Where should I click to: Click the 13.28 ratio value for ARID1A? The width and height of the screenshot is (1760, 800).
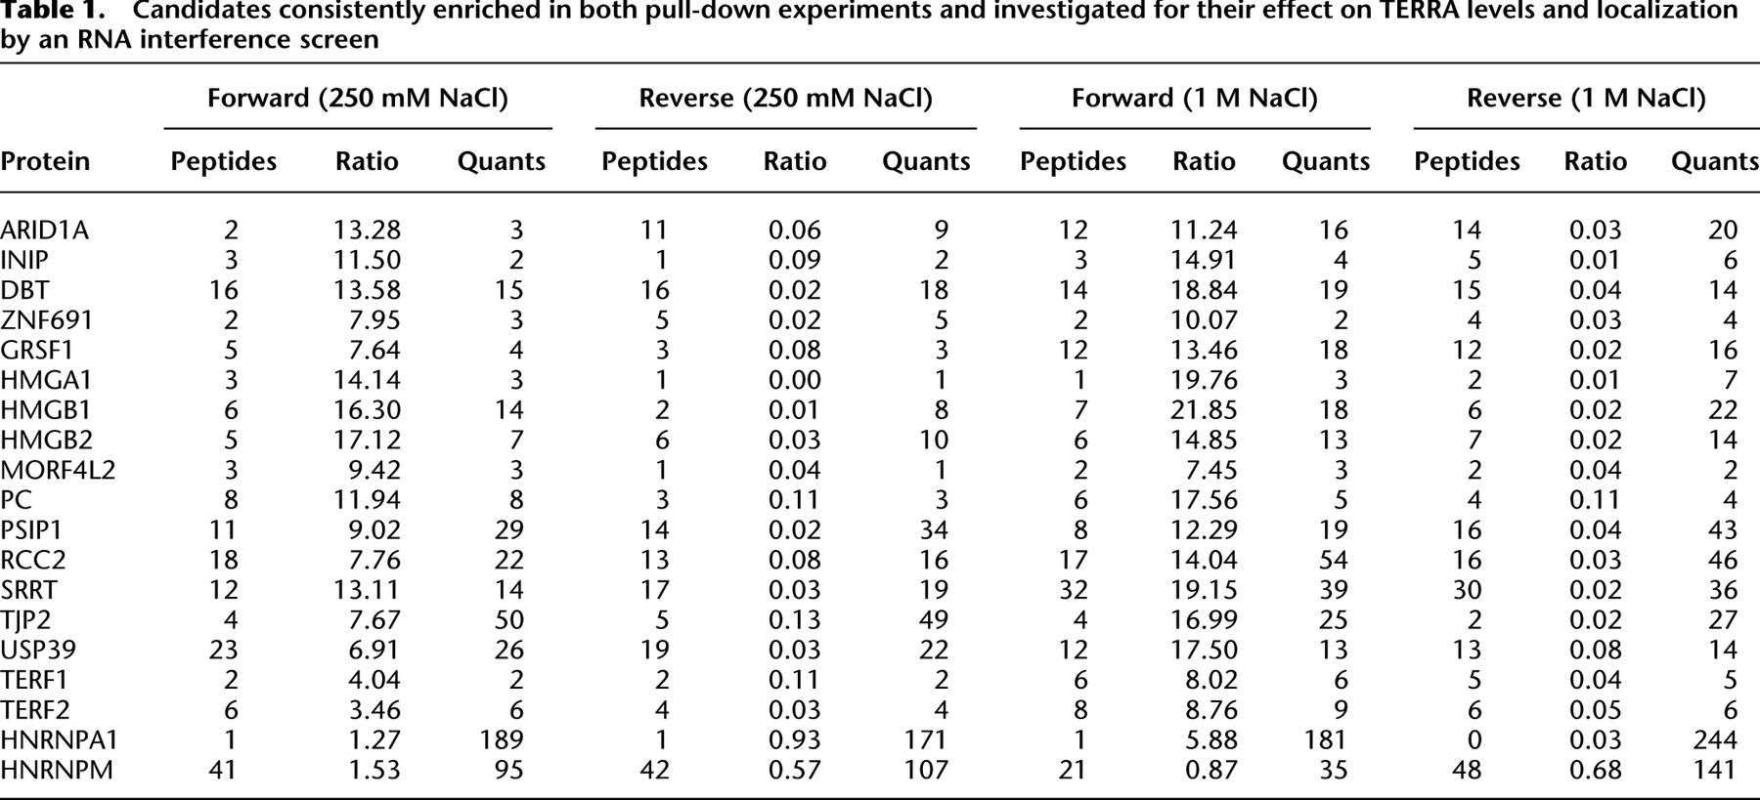pyautogui.click(x=367, y=231)
